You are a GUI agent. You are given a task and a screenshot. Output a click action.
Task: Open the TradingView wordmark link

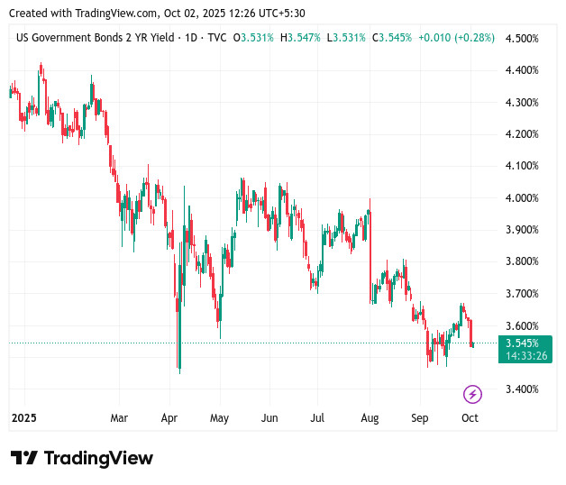pos(98,458)
